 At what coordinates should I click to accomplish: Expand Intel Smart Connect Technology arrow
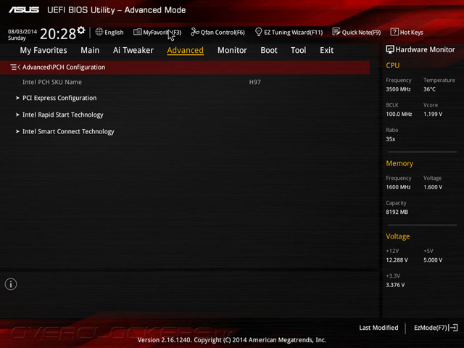(17, 131)
